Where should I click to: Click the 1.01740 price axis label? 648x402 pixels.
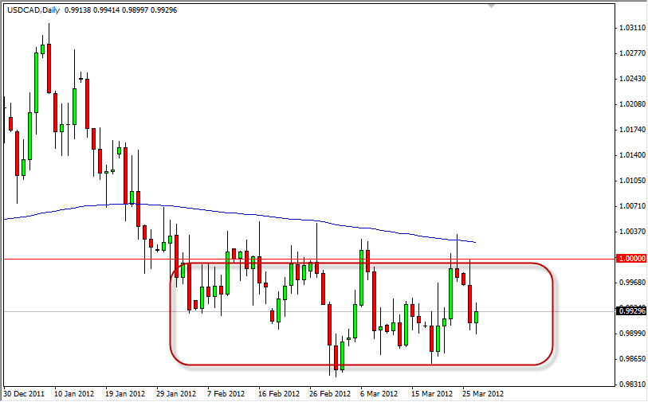pyautogui.click(x=632, y=130)
